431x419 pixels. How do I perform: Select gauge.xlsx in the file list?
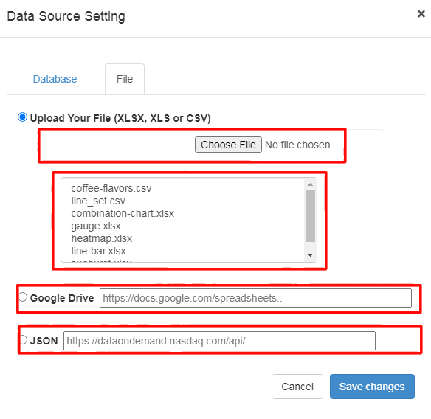pyautogui.click(x=96, y=226)
